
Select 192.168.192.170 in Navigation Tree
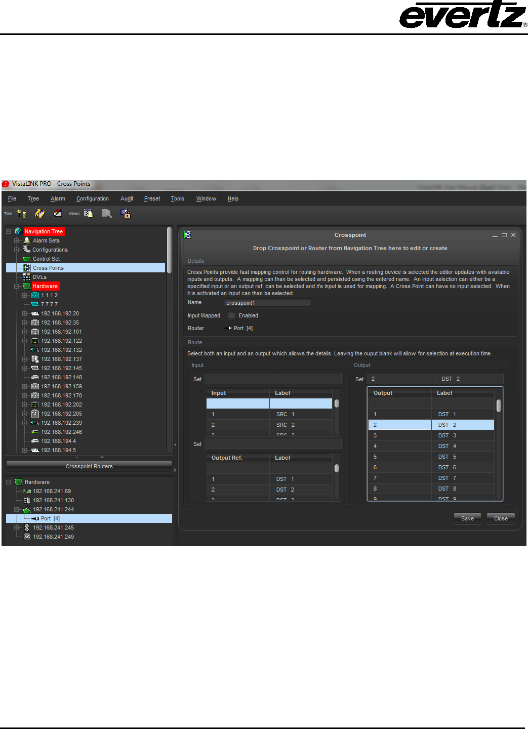tap(61, 395)
